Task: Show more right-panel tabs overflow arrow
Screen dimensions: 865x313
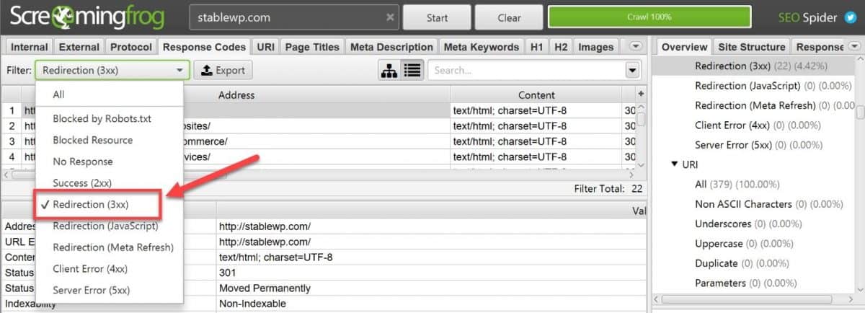Action: click(x=854, y=46)
